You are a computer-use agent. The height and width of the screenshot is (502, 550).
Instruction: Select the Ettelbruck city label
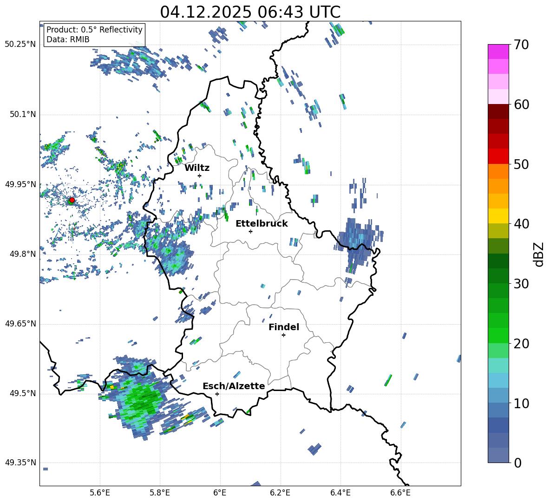pyautogui.click(x=262, y=224)
